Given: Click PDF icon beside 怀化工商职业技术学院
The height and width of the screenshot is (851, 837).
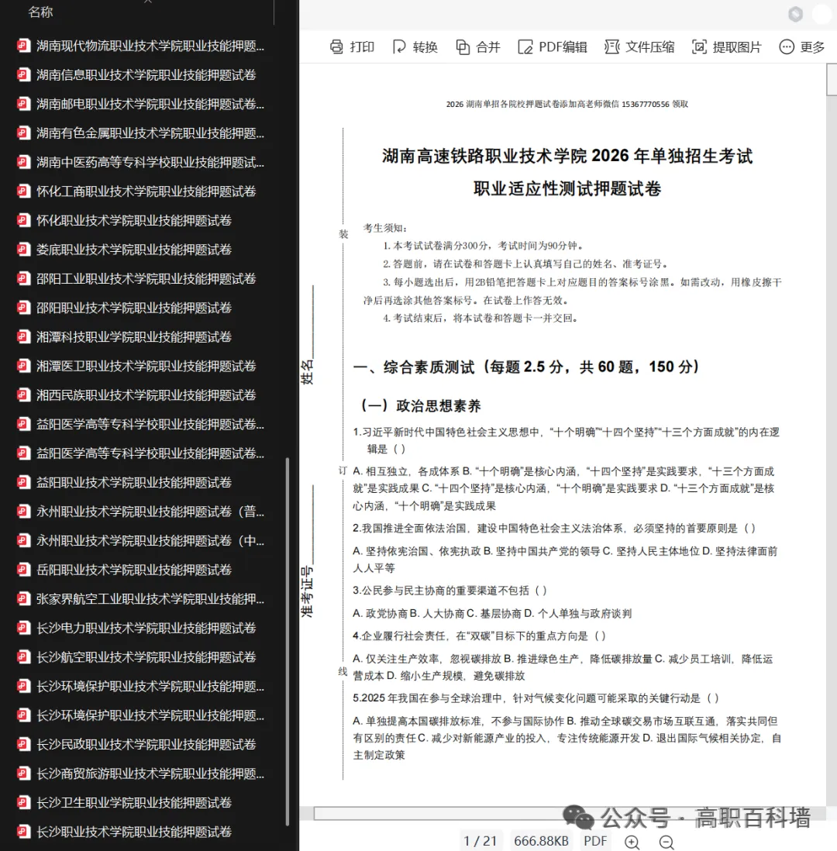Looking at the screenshot, I should click(23, 191).
